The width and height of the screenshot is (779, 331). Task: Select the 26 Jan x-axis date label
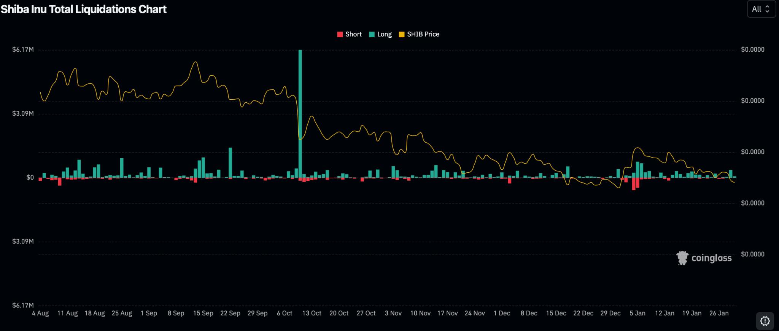coord(719,313)
